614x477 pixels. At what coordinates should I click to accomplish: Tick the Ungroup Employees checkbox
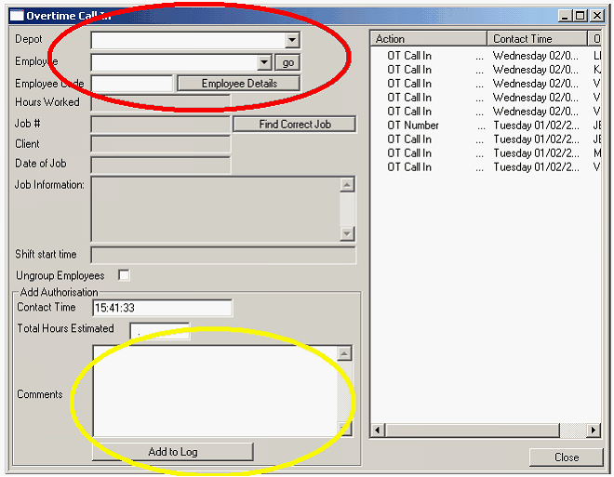tap(124, 275)
